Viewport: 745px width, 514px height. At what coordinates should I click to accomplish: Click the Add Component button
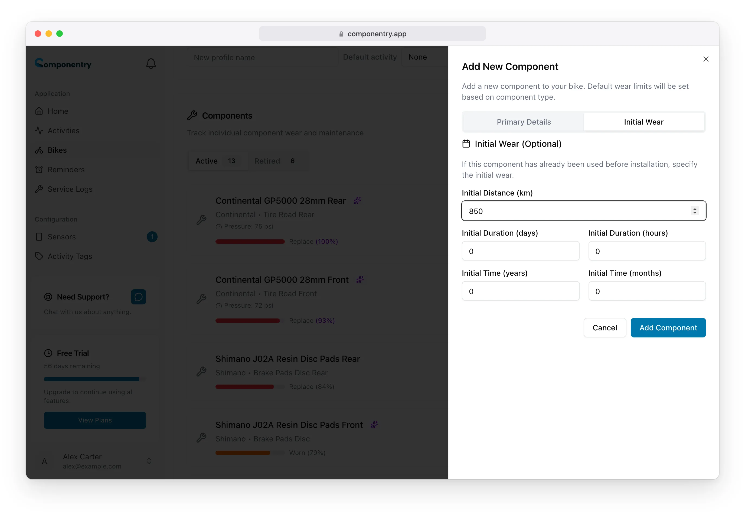[668, 327]
